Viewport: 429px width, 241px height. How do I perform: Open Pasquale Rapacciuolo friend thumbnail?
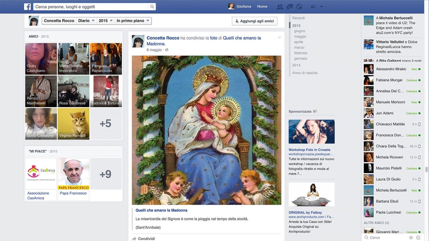tap(106, 59)
